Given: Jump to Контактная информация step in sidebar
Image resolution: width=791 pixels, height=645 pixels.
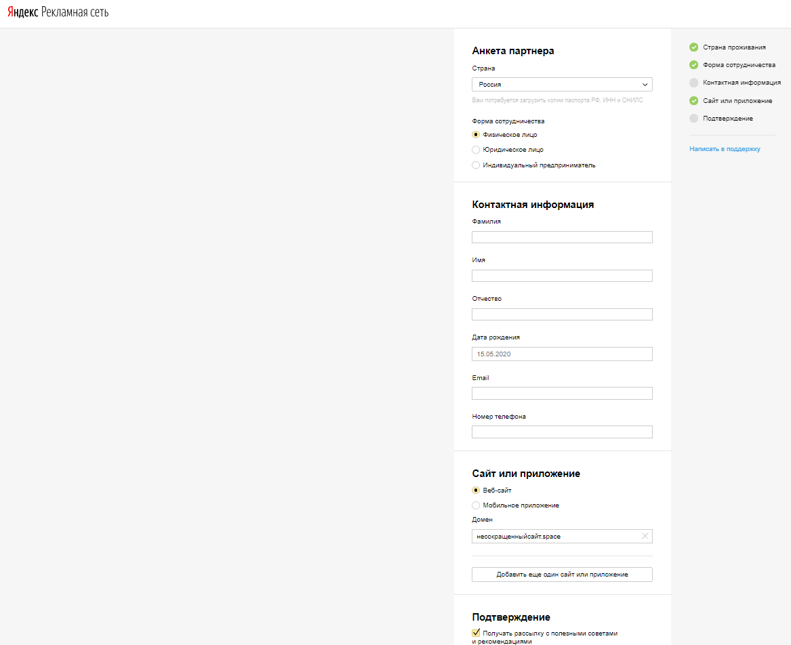Looking at the screenshot, I should pos(742,83).
